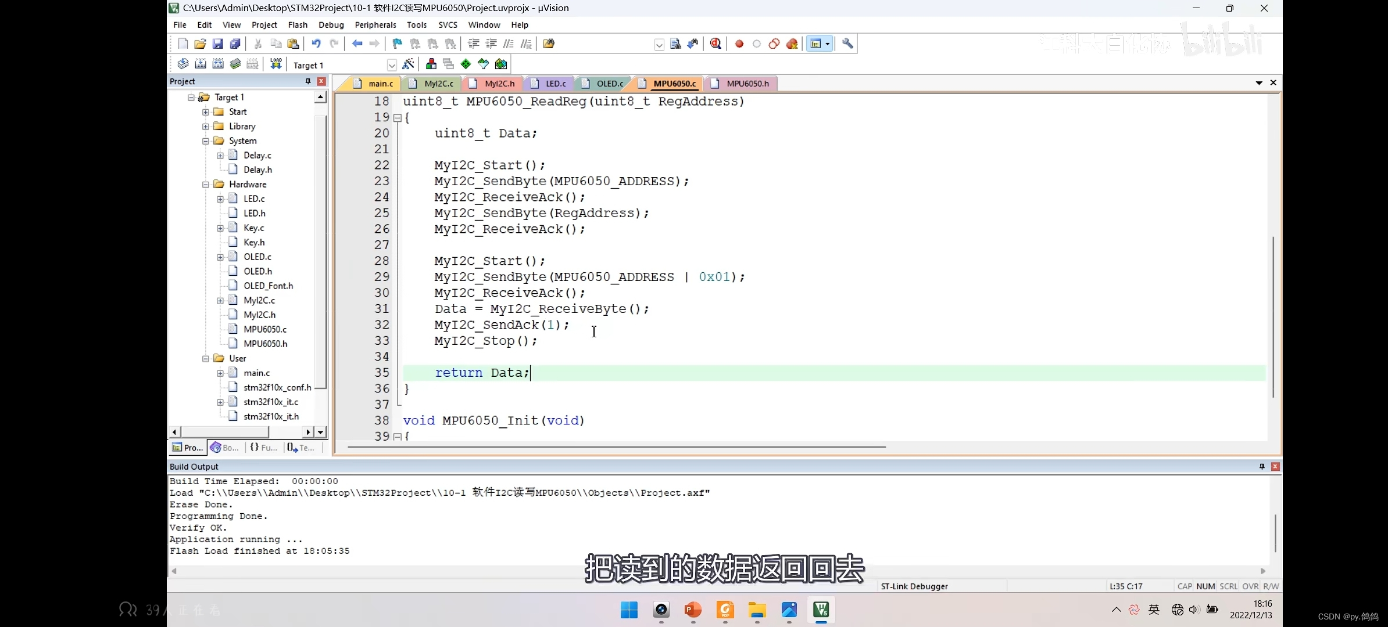Select OLED_Font.h in project tree
This screenshot has width=1388, height=627.
coord(268,286)
